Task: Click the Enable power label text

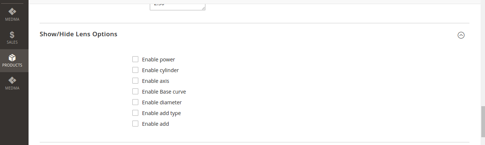Action: coord(158,60)
